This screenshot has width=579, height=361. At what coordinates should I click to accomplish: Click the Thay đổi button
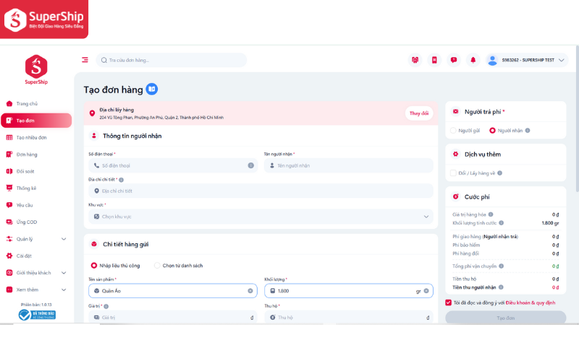click(419, 113)
